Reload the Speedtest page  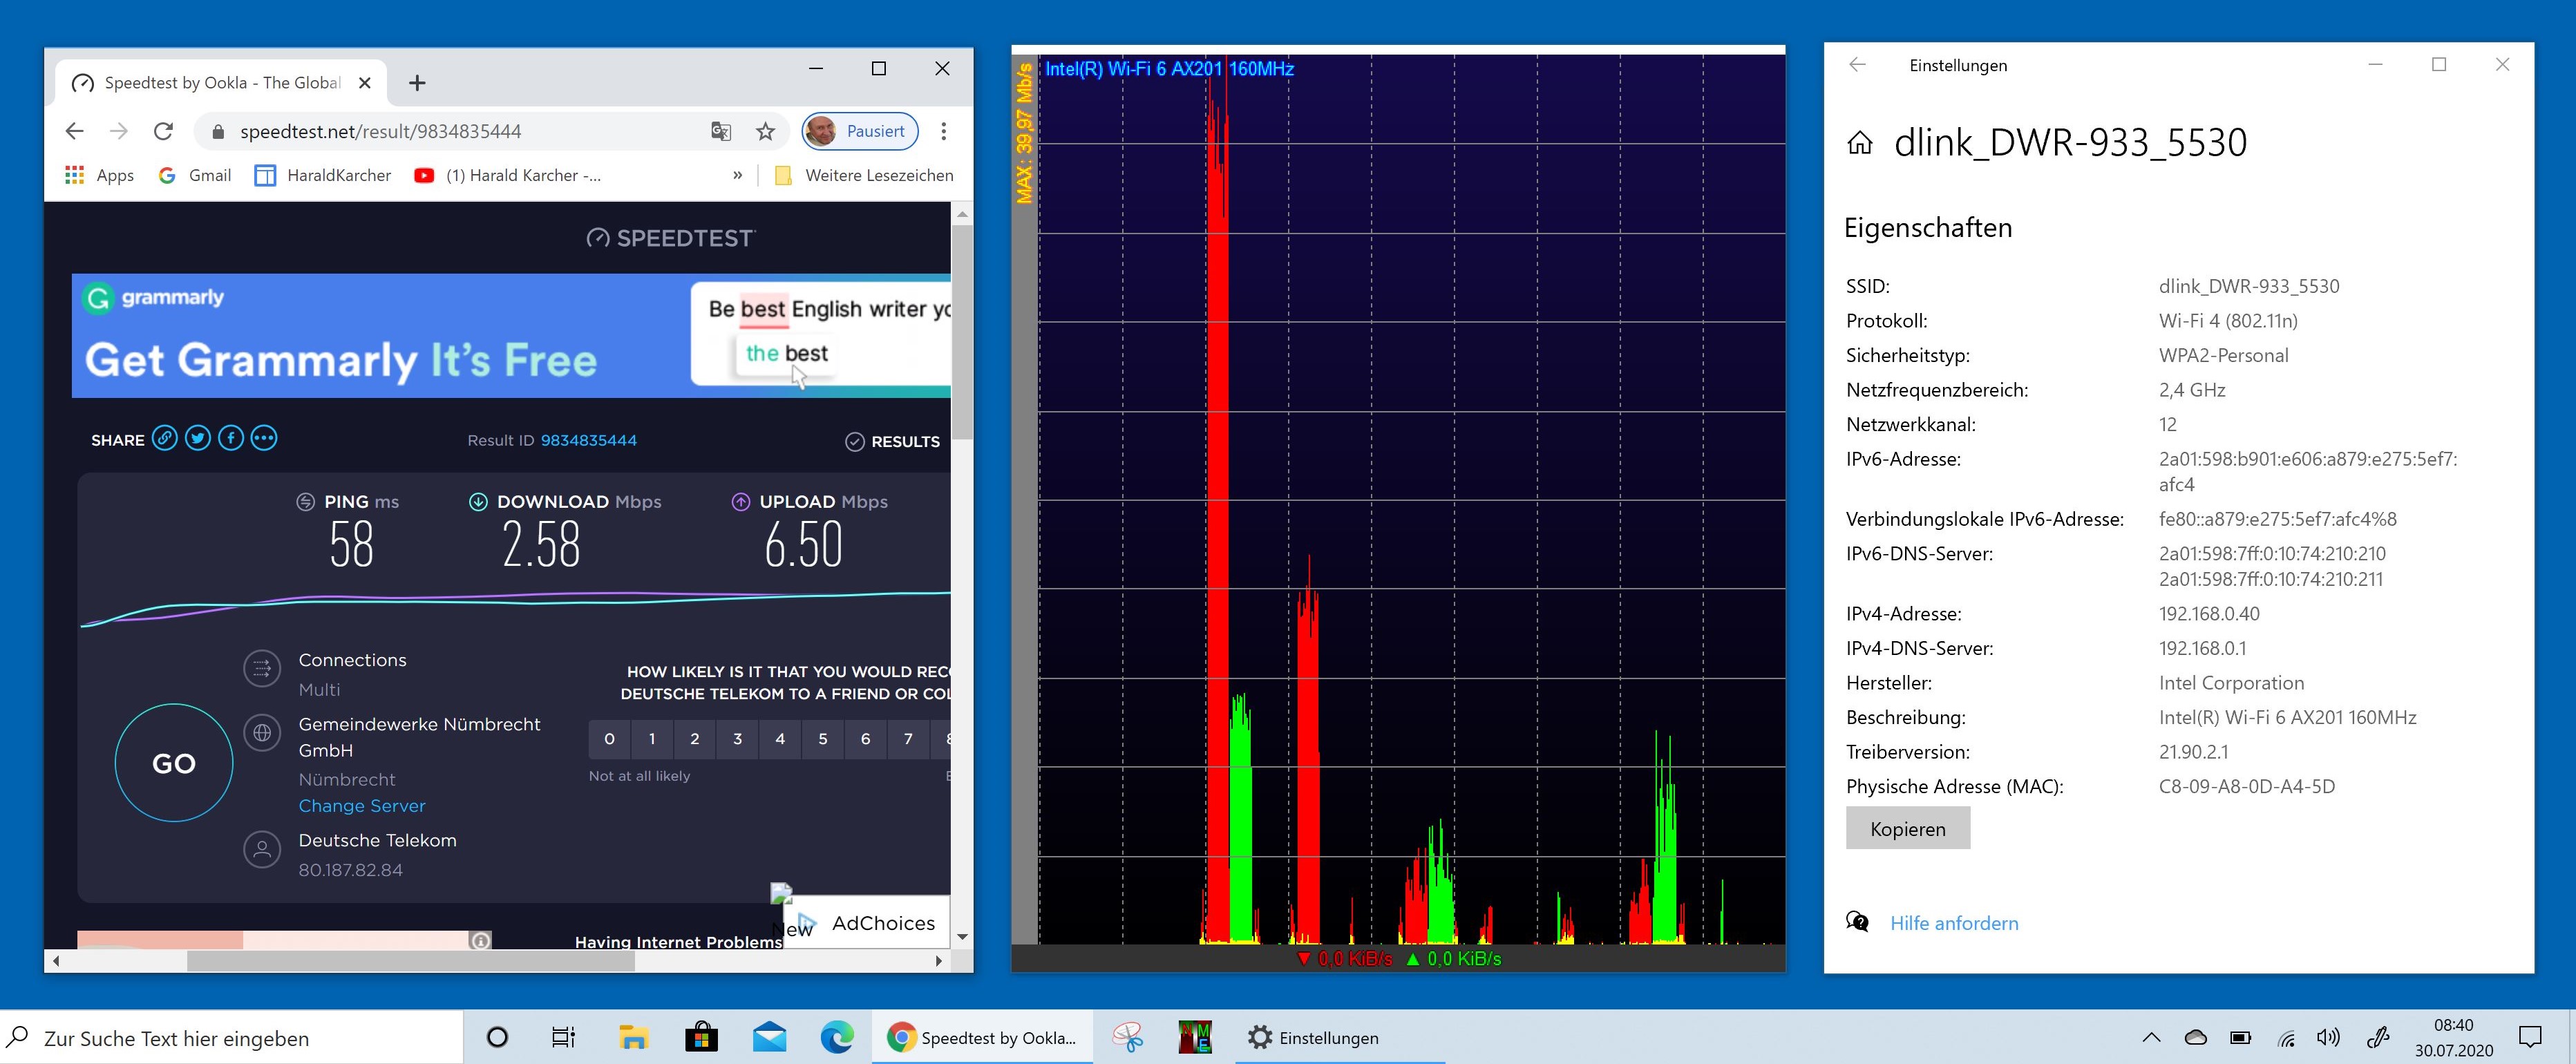click(x=163, y=131)
